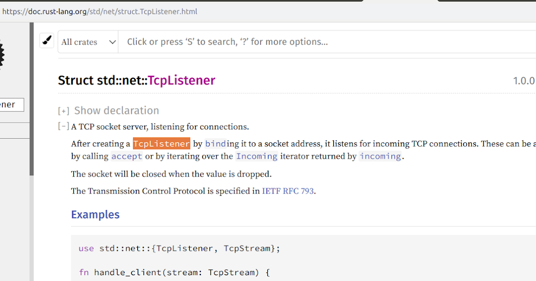536x281 pixels.
Task: Open the "All crates" filter dropdown
Action: pos(88,41)
